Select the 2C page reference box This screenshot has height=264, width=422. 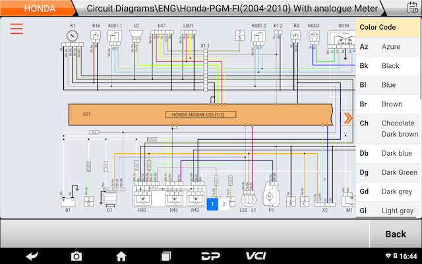(x=304, y=201)
